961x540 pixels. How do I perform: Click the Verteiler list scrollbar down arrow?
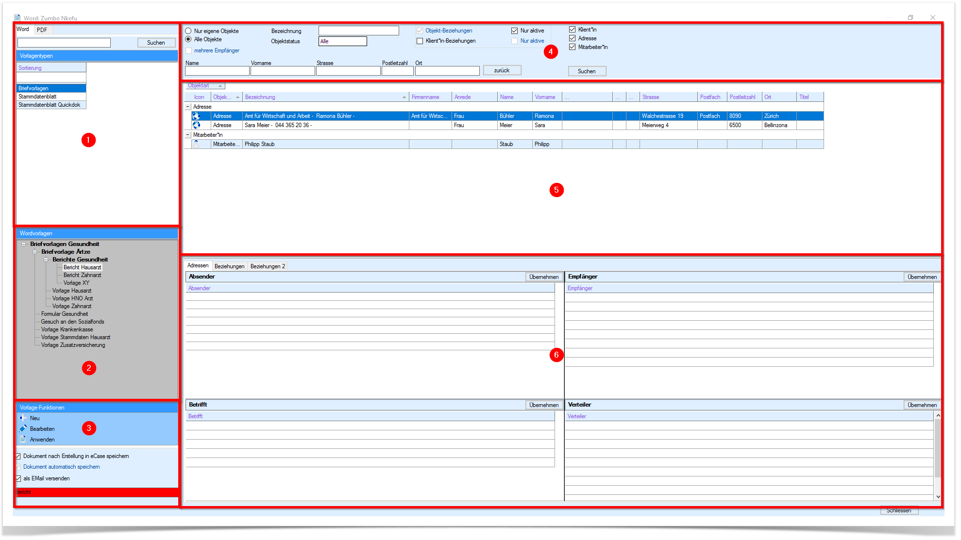938,496
